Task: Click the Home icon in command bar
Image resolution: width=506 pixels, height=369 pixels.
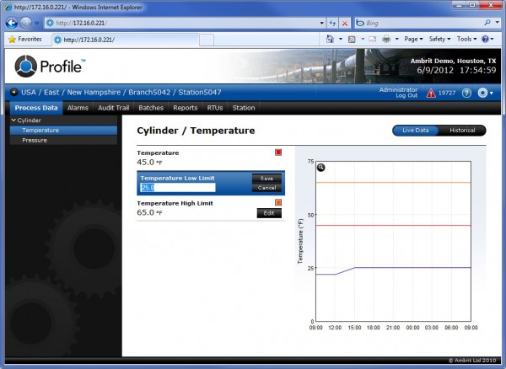Action: click(330, 39)
